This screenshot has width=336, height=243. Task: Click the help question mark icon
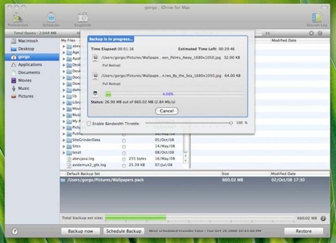tap(15, 231)
